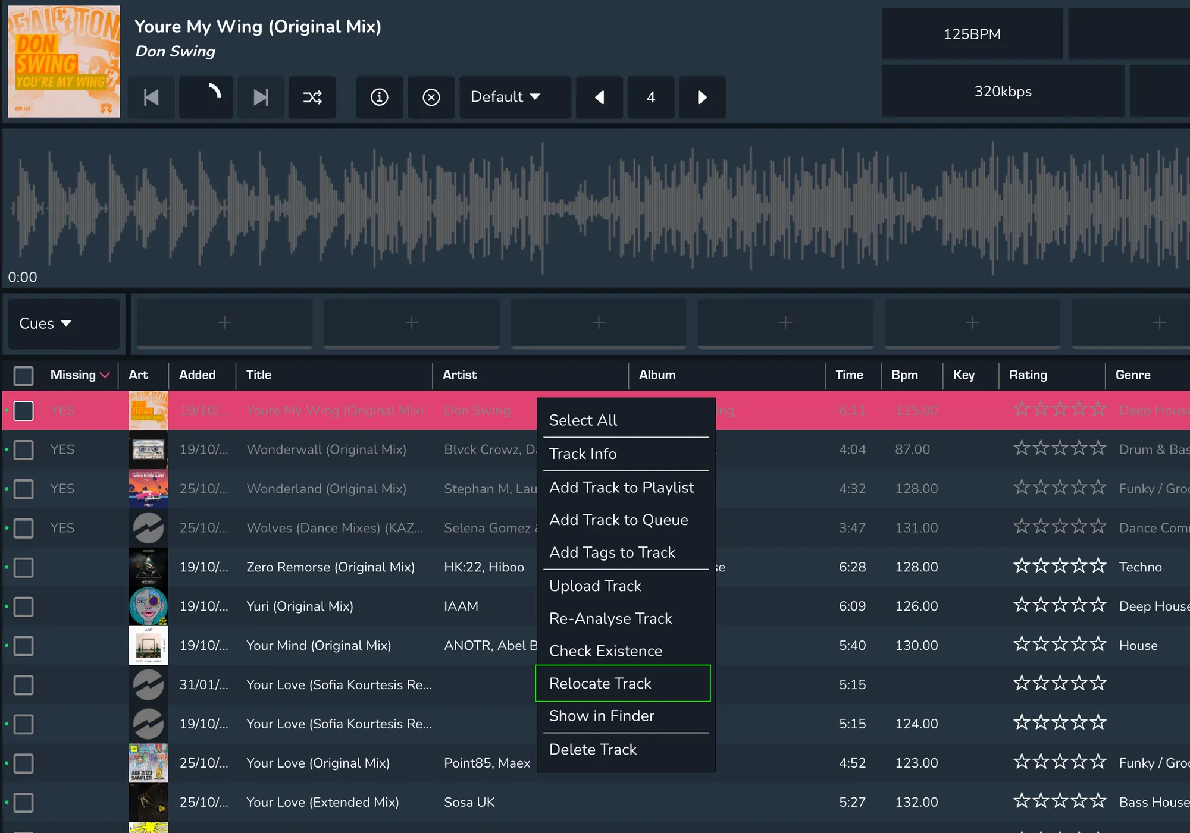Image resolution: width=1190 pixels, height=833 pixels.
Task: Choose Relocate Track from context menu
Action: click(x=600, y=683)
